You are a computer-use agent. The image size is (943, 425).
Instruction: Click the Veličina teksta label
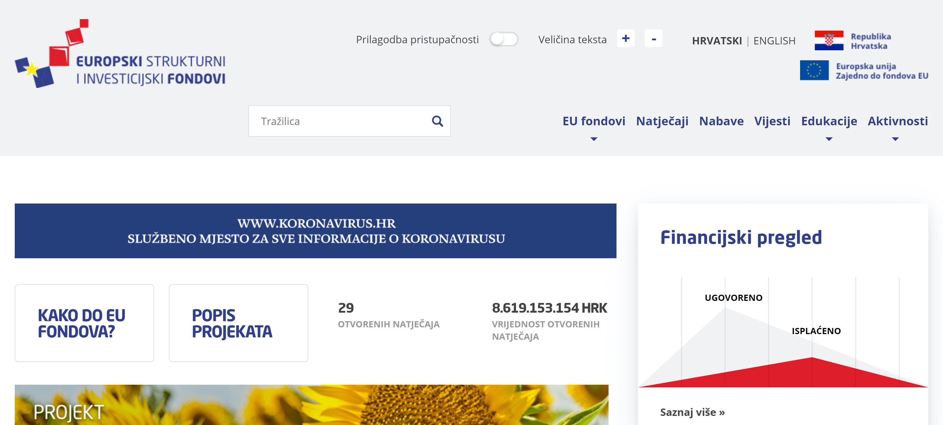(572, 39)
